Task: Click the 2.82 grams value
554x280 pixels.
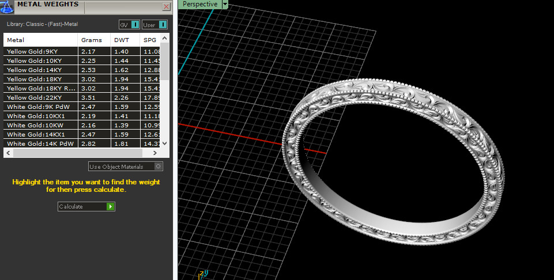Action: 88,143
